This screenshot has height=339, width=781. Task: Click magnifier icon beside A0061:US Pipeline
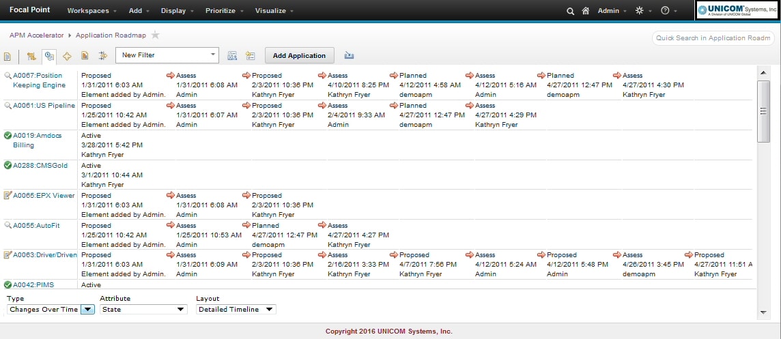coord(8,106)
